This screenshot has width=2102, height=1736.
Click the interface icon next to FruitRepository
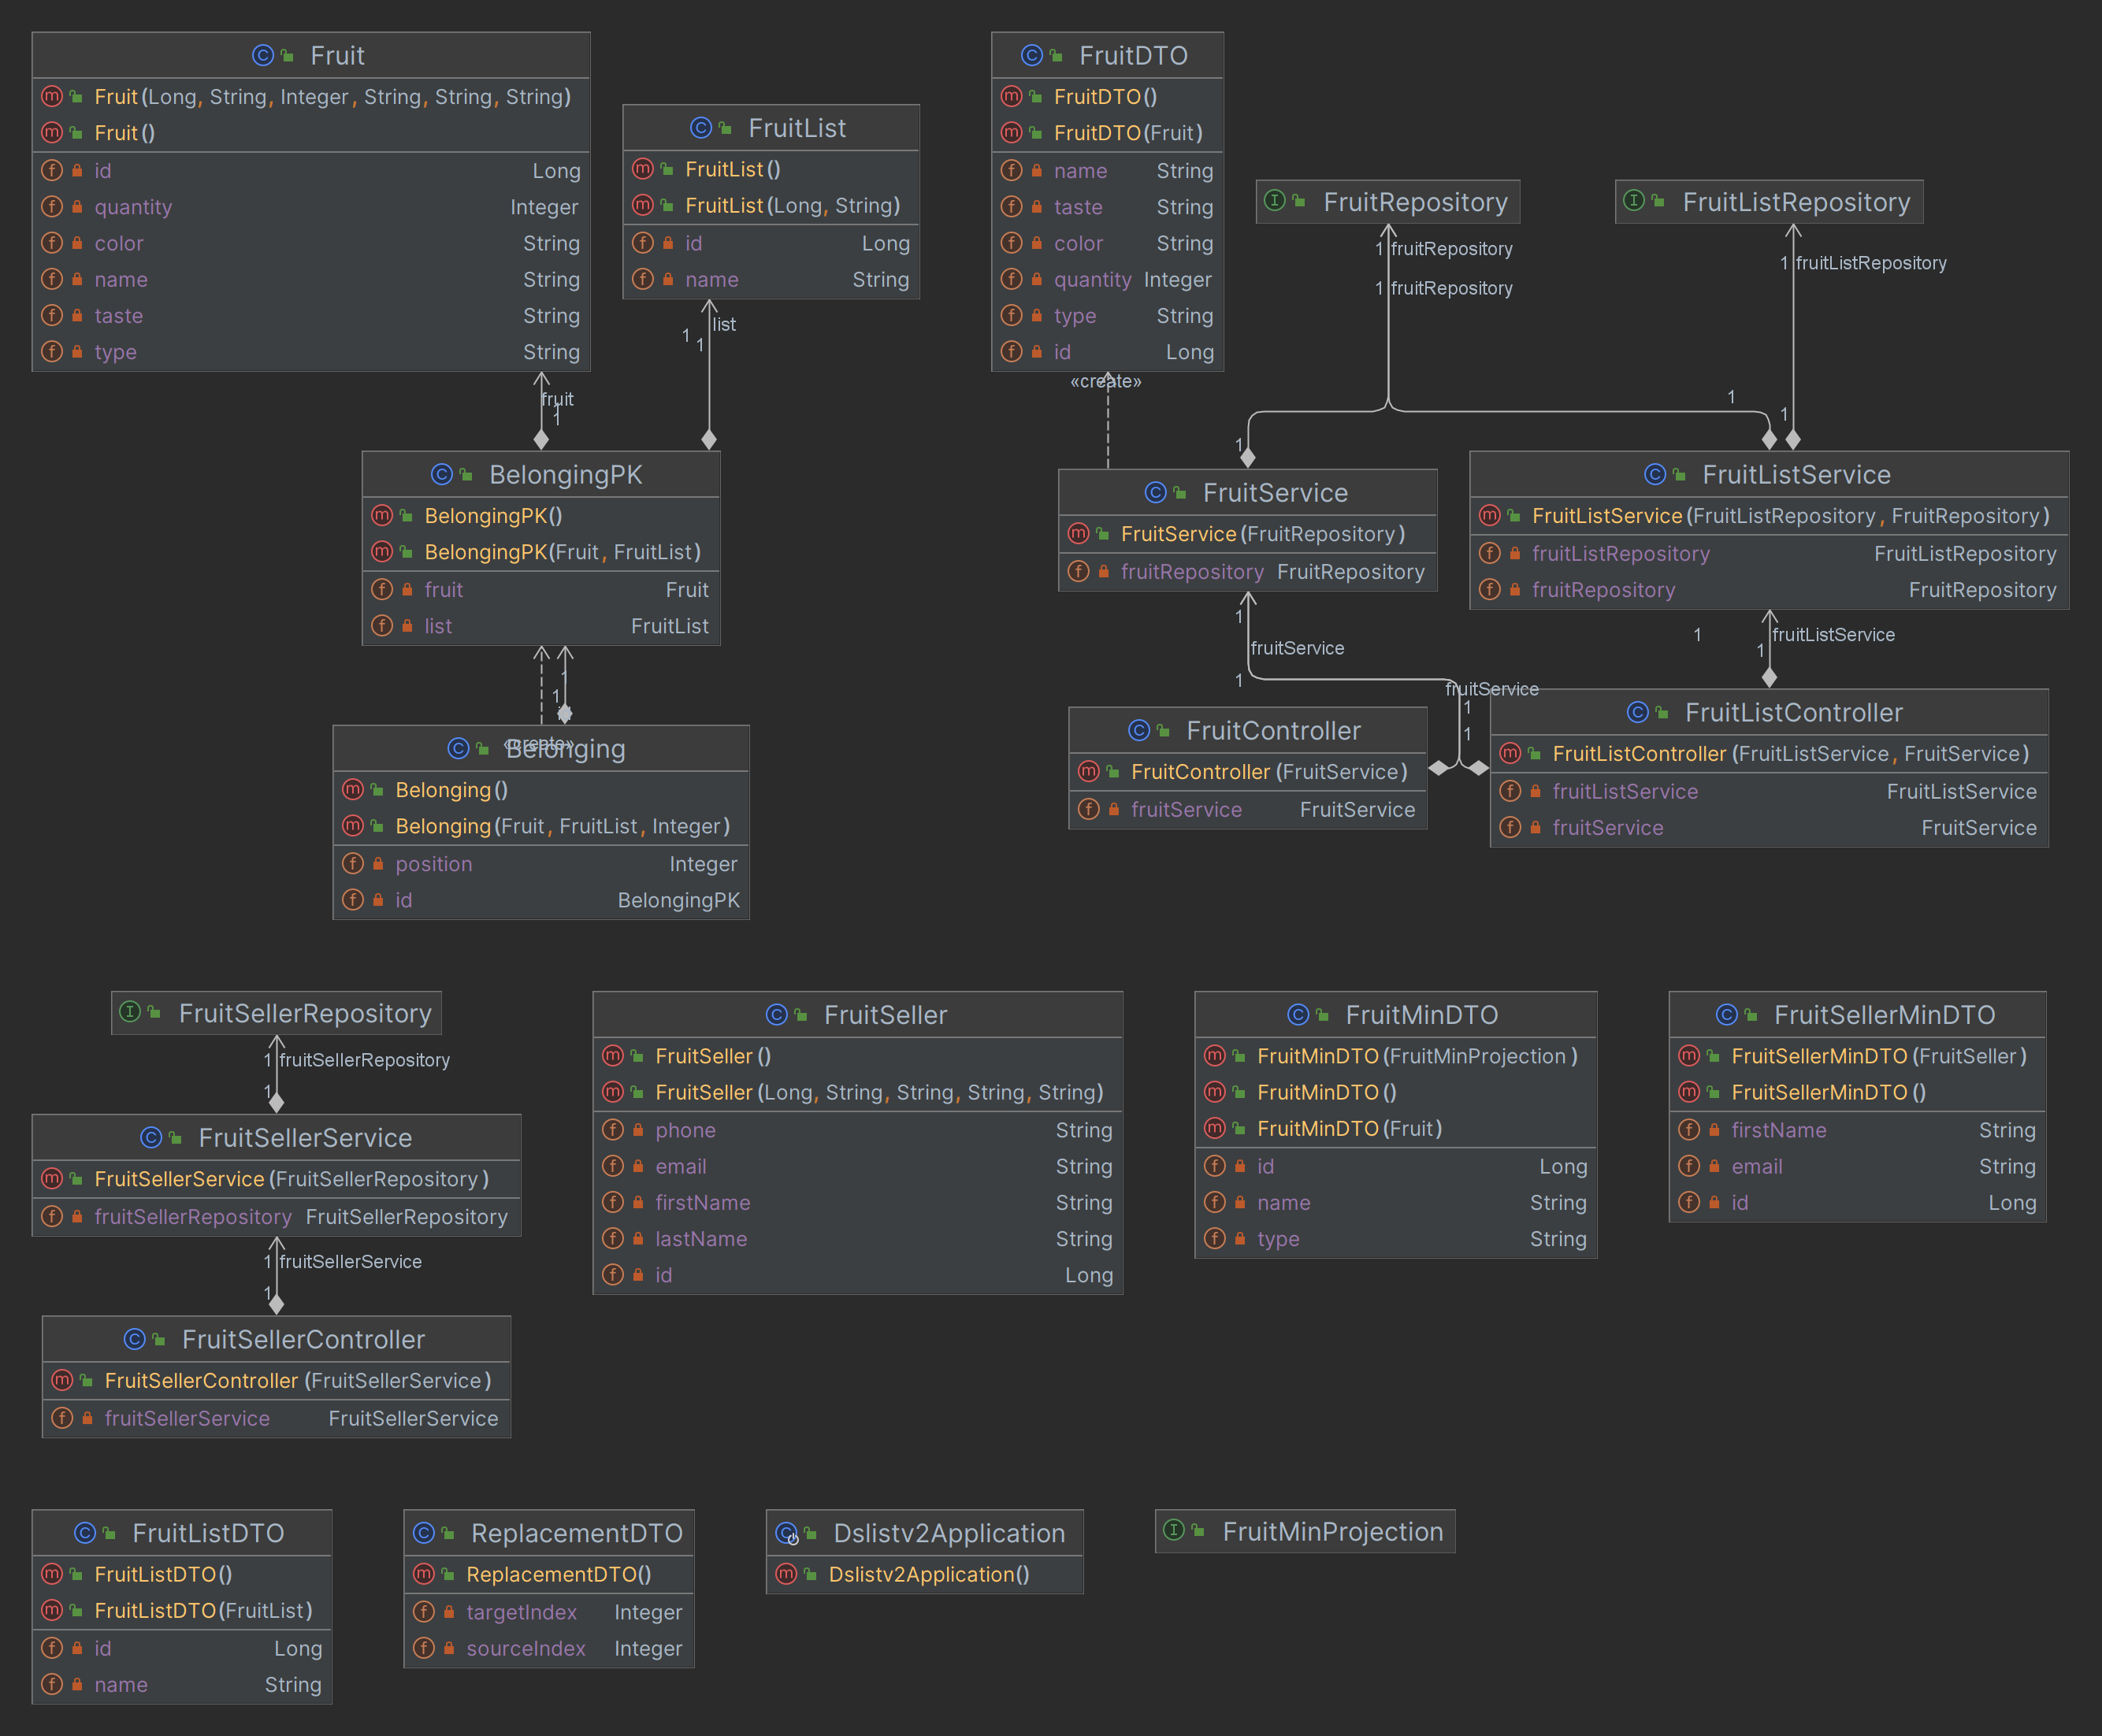1274,201
